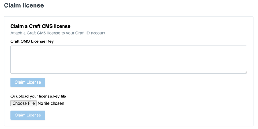This screenshot has width=258, height=129.
Task: Click the "Craft CMS License Key" label
Action: click(32, 41)
